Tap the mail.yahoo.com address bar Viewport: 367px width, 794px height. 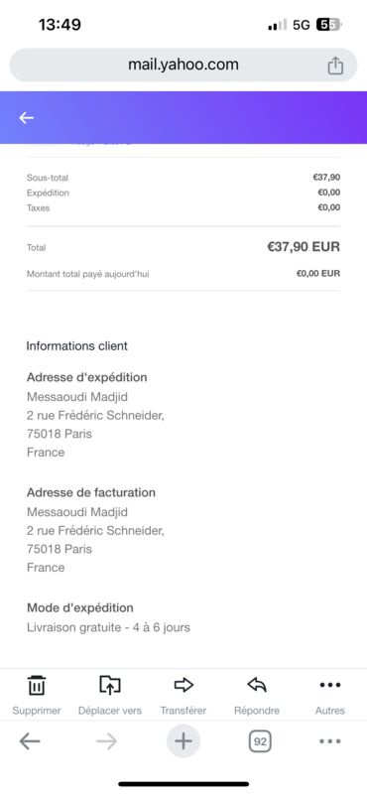point(183,65)
